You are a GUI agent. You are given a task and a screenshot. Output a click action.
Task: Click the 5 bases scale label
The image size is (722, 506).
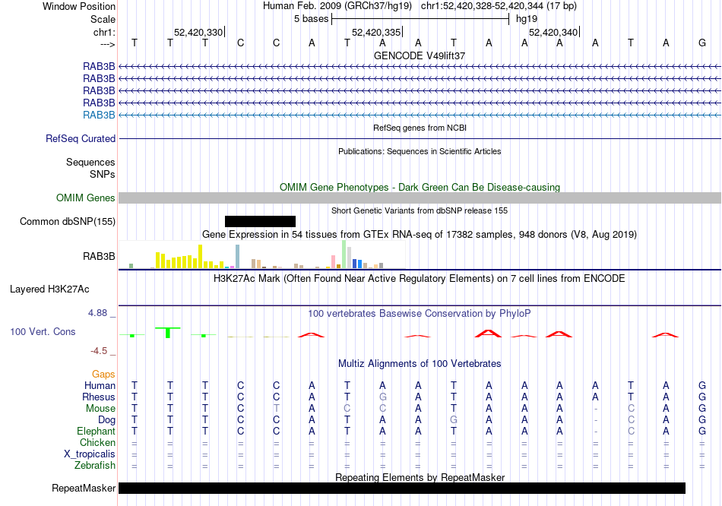click(312, 19)
